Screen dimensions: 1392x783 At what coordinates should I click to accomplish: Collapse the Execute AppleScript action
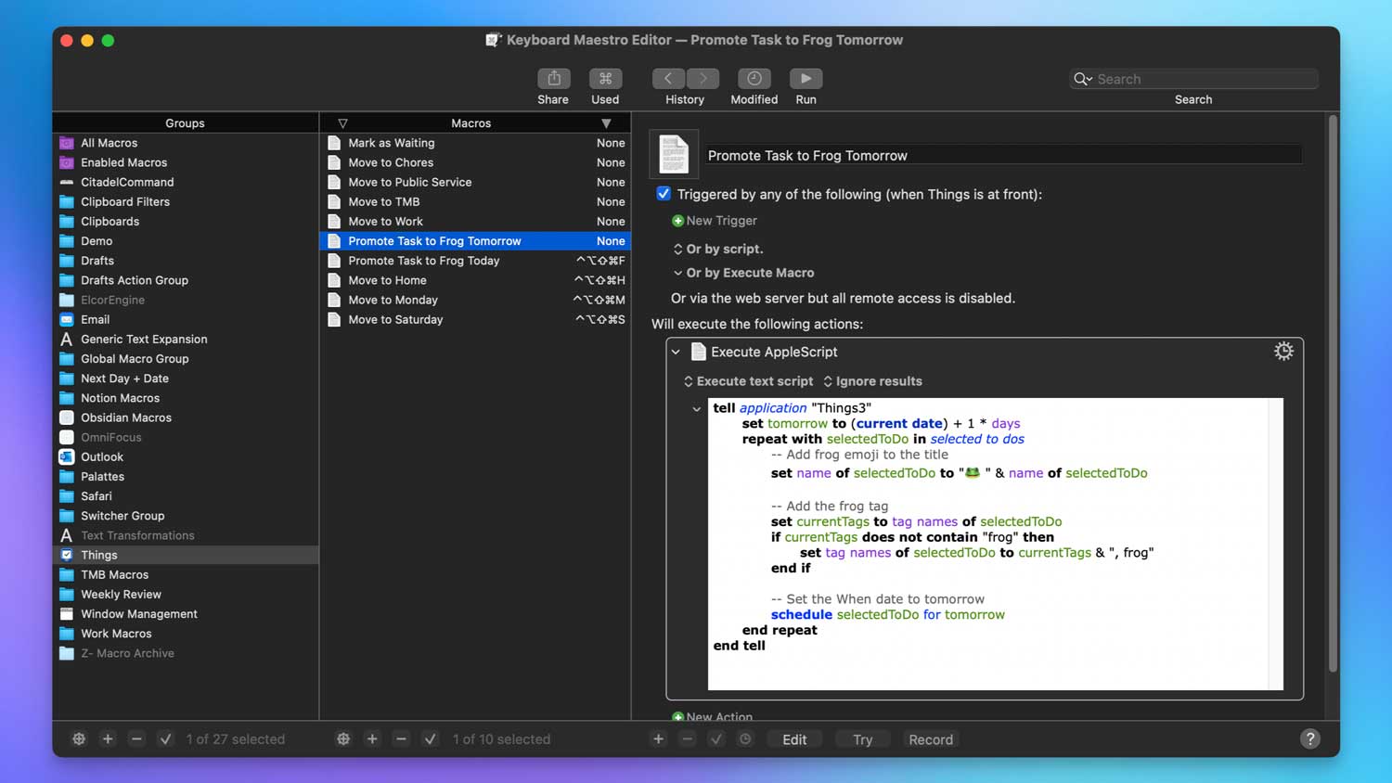click(x=676, y=352)
